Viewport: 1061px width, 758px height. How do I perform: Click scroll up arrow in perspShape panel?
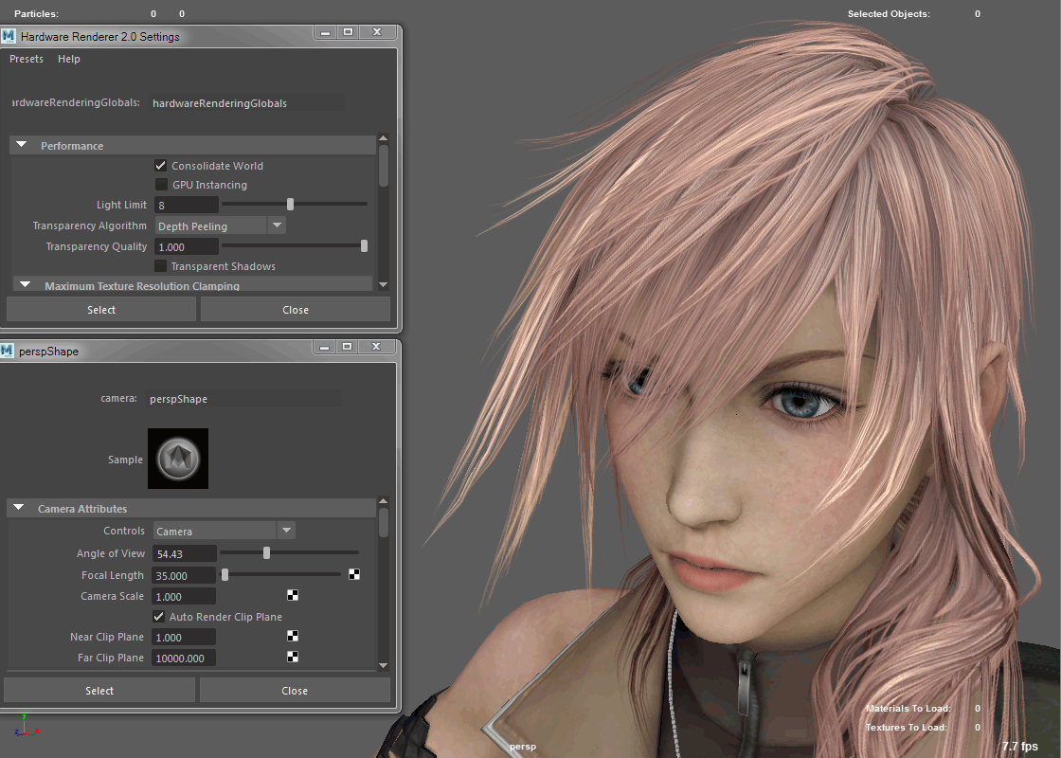click(384, 501)
